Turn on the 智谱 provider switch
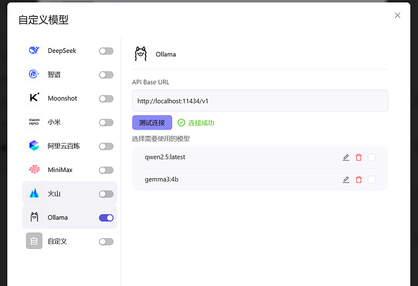Screen dimensions: 418x286 pos(106,75)
